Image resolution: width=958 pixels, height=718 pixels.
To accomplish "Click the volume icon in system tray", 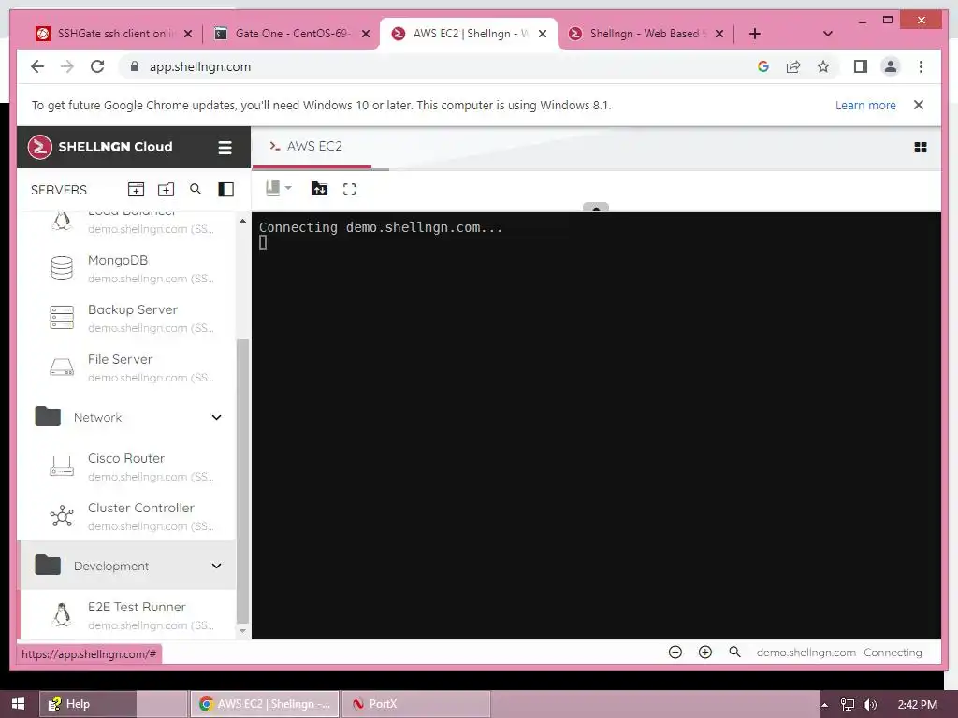I will coord(870,705).
